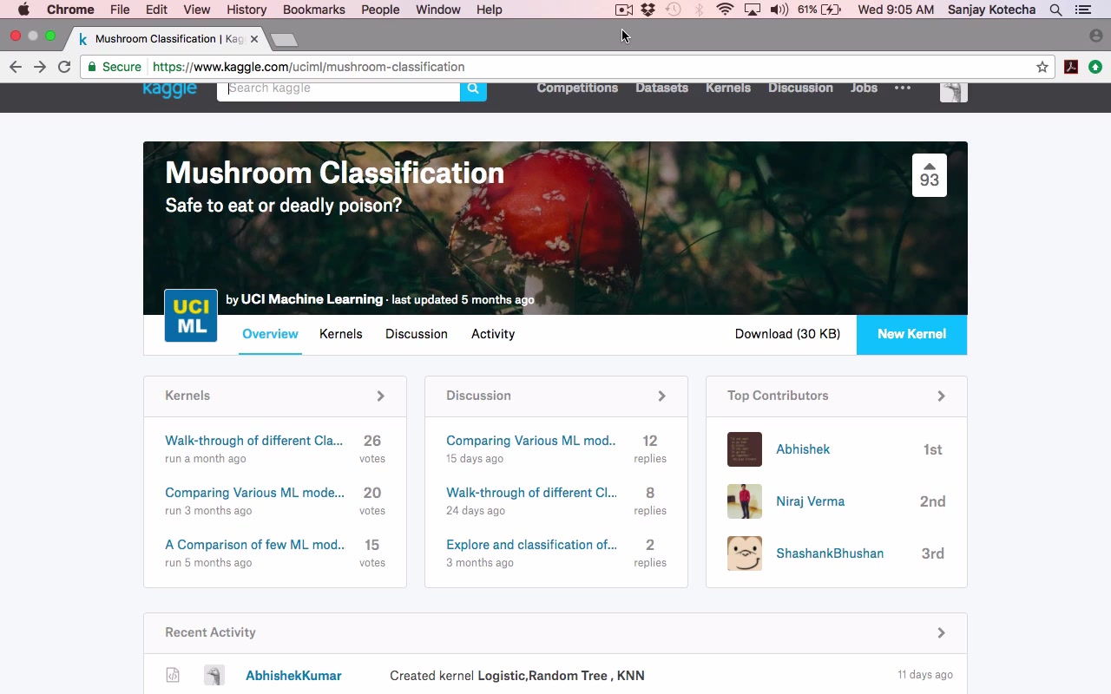
Task: Bookmark this page with the star icon
Action: pos(1042,67)
